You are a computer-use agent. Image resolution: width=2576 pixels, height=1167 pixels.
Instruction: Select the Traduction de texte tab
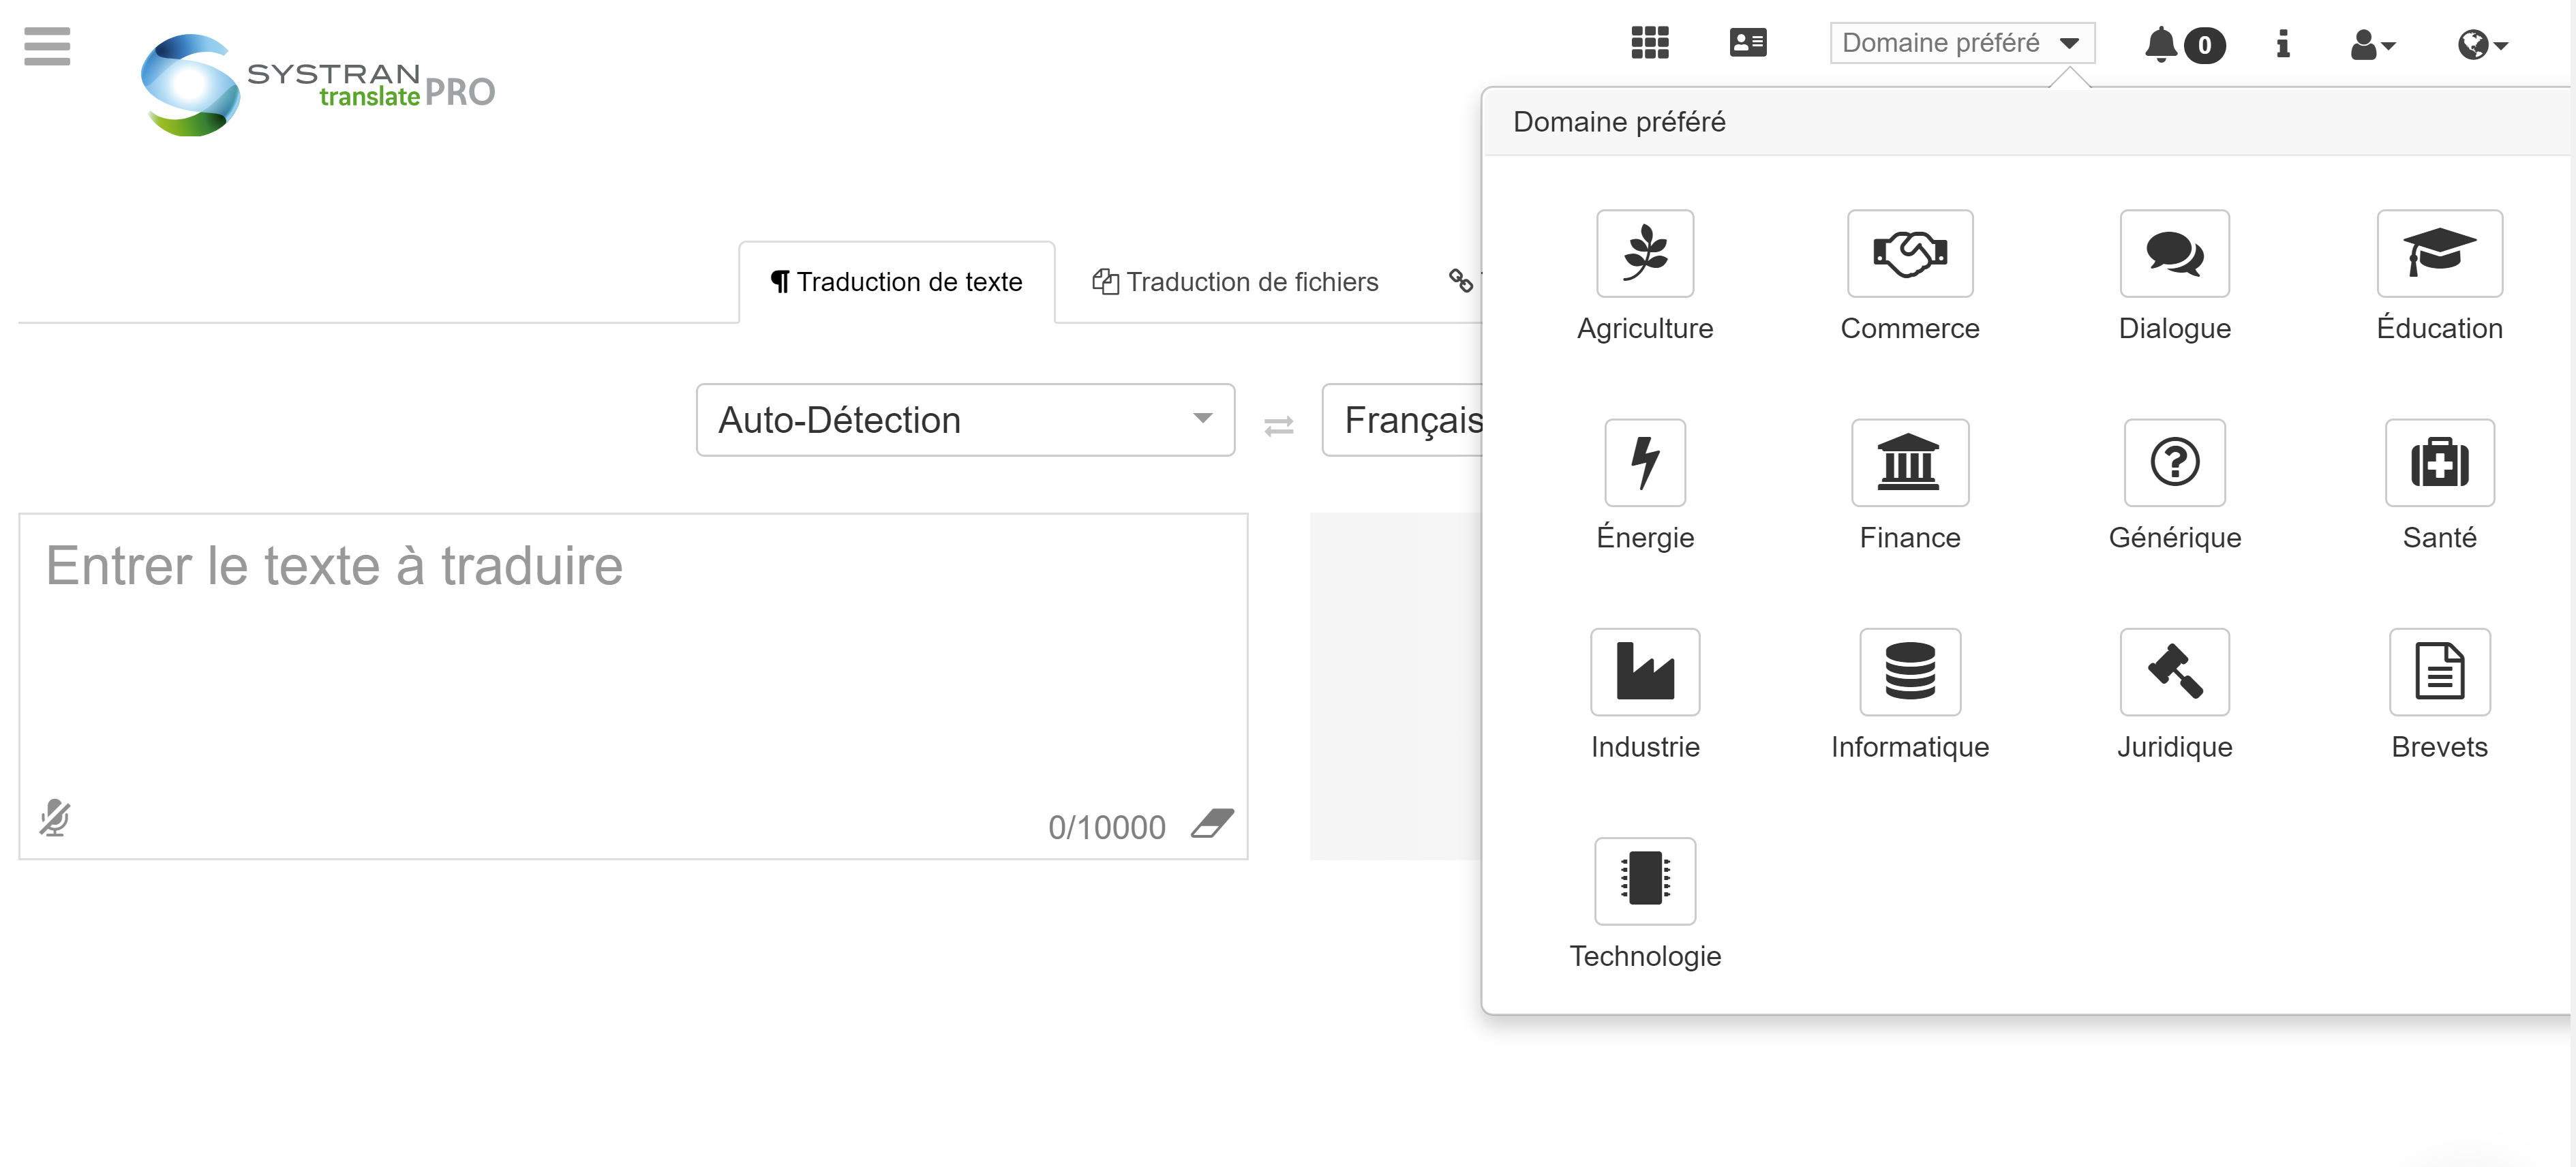[896, 282]
